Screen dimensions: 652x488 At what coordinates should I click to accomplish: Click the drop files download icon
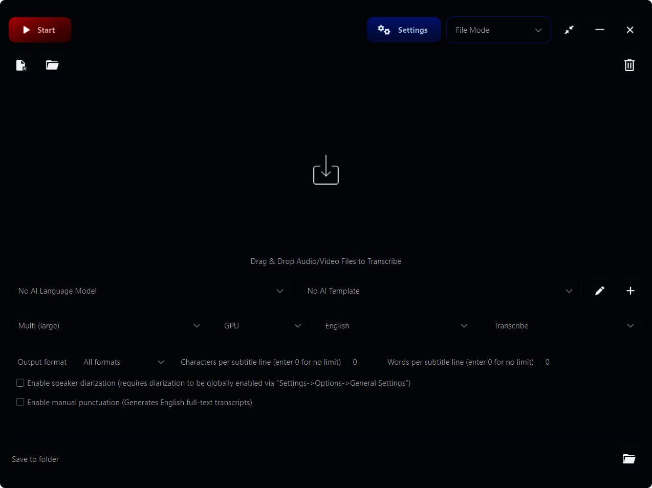click(326, 170)
